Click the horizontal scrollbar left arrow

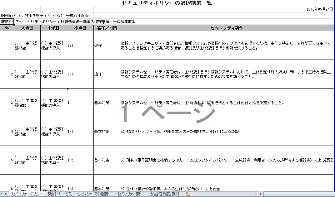tap(261, 194)
